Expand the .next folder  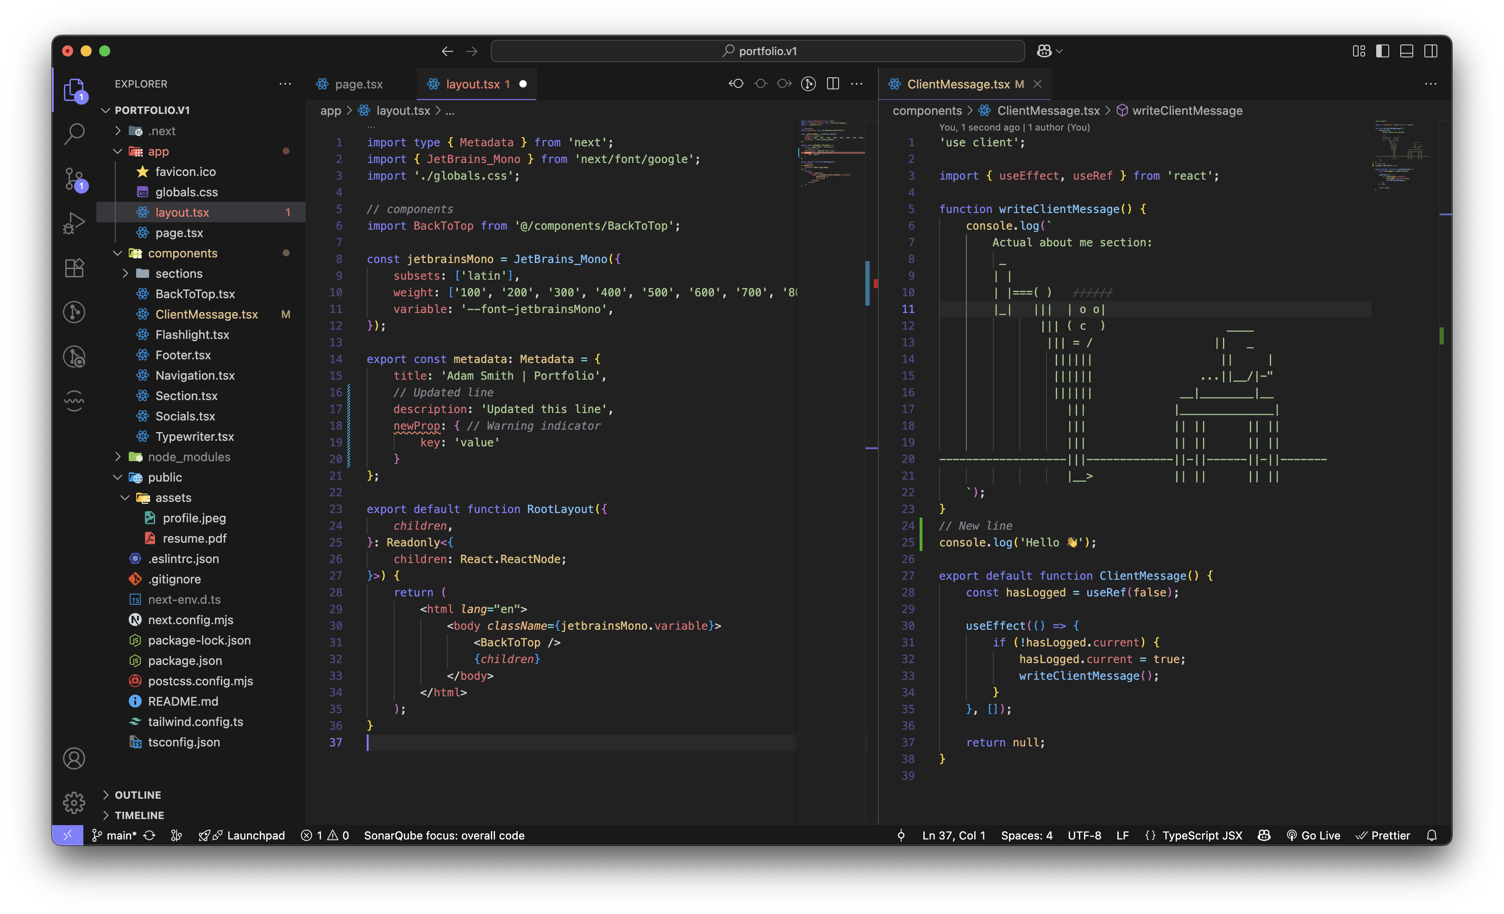pyautogui.click(x=119, y=131)
